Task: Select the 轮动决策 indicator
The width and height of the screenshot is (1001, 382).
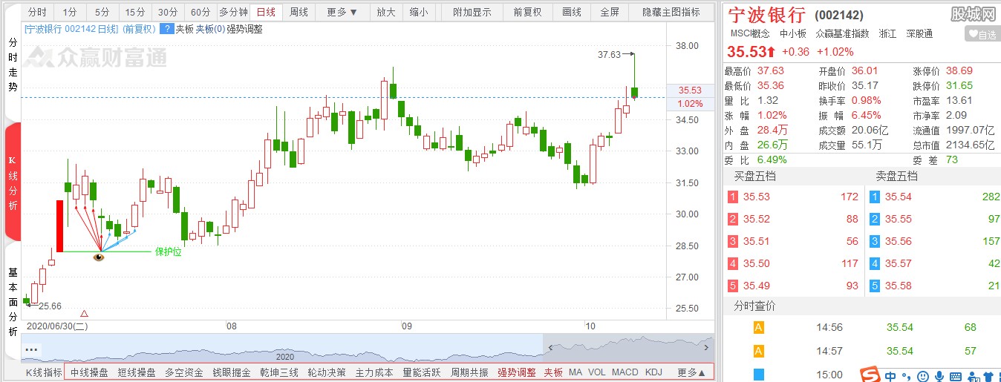Action: tap(327, 372)
